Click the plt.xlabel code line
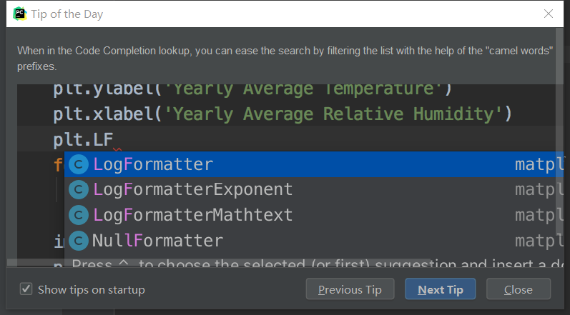The width and height of the screenshot is (570, 315). 282,114
